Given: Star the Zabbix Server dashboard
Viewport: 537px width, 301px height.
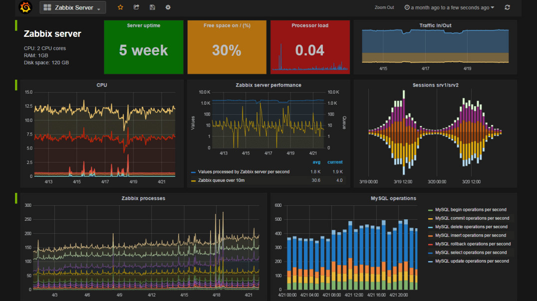Looking at the screenshot, I should 120,7.
